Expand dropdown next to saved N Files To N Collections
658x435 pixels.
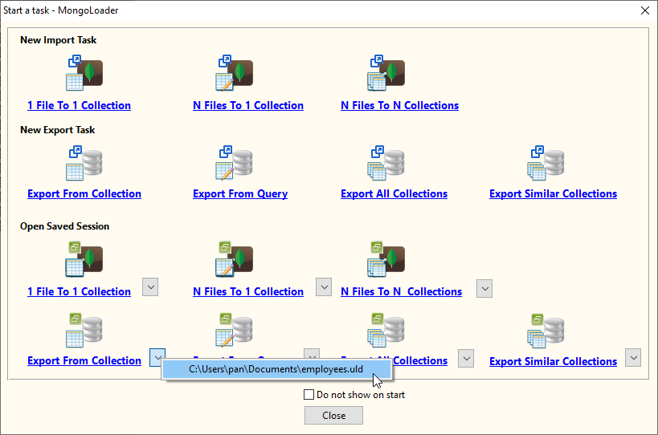pos(484,289)
